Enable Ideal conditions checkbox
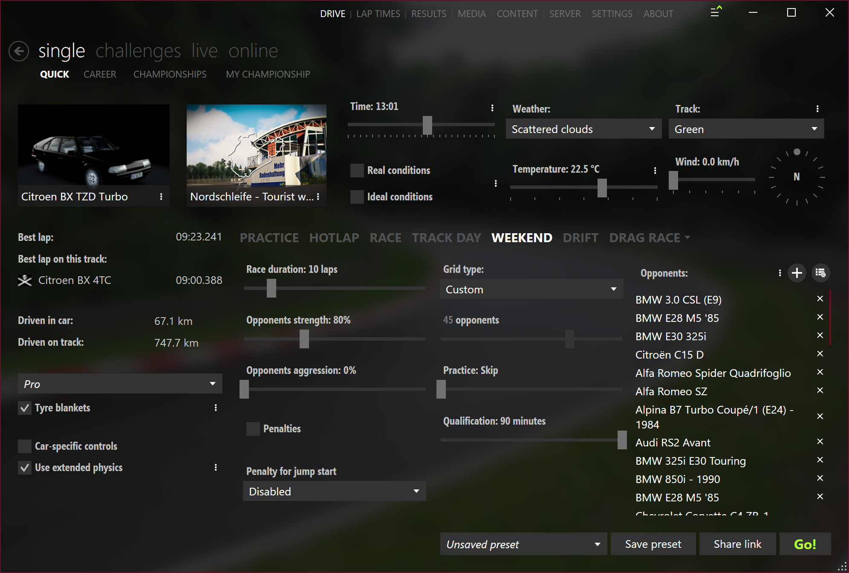 (x=357, y=197)
